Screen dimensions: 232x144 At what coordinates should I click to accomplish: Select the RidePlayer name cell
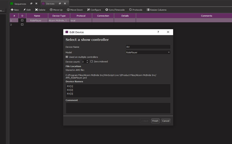click(37, 20)
